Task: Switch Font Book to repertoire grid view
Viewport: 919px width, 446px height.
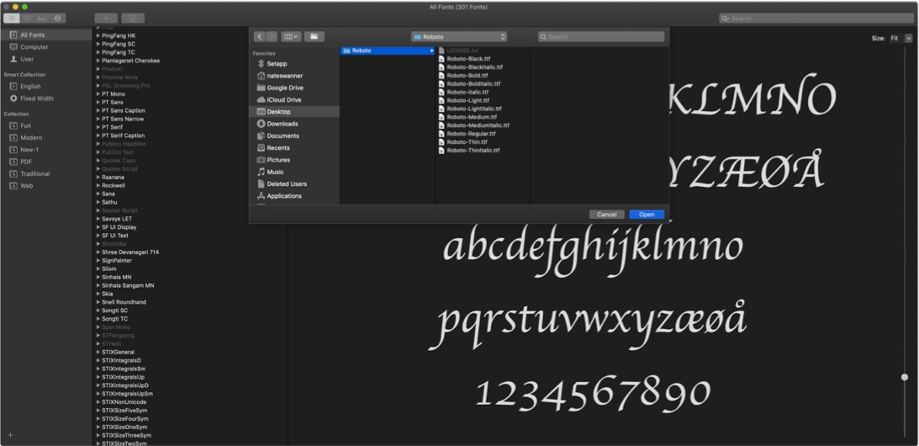Action: coord(27,19)
